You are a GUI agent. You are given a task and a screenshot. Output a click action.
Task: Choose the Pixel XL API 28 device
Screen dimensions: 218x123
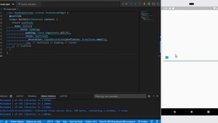[117, 122]
